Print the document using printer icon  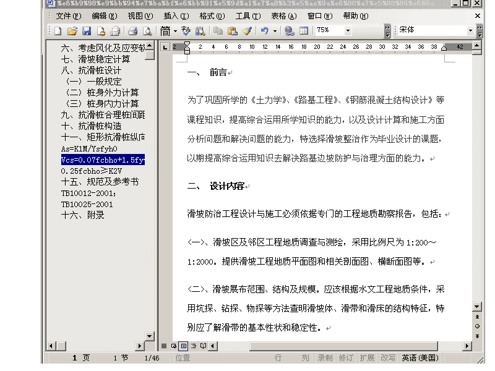[133, 31]
